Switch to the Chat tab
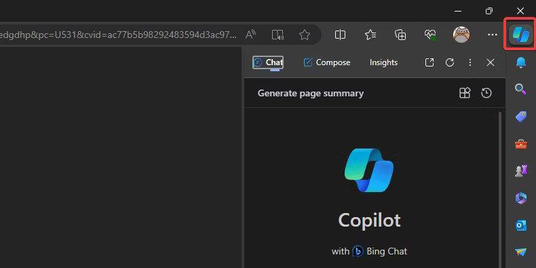The image size is (536, 268). pyautogui.click(x=268, y=62)
